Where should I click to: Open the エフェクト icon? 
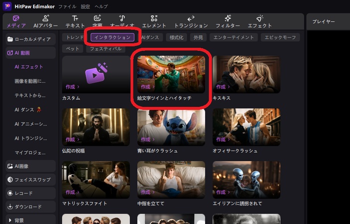point(259,18)
